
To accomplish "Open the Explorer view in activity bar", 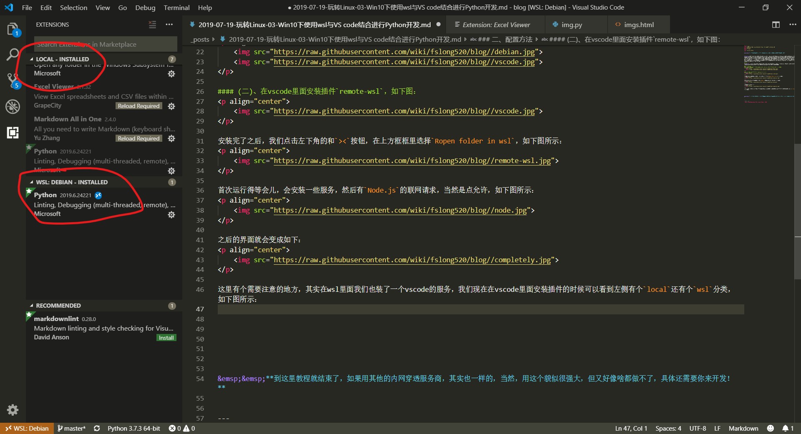I will coord(13,29).
